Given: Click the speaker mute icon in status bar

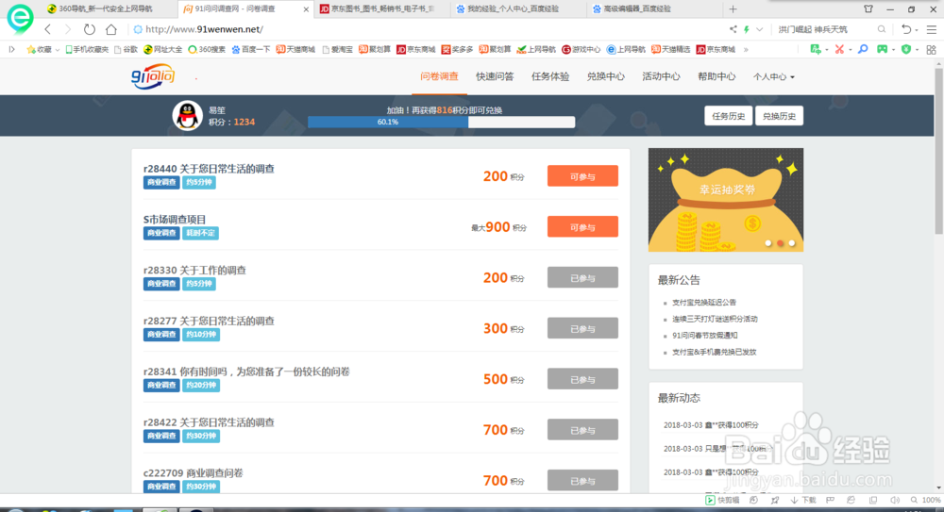Looking at the screenshot, I should pyautogui.click(x=895, y=500).
